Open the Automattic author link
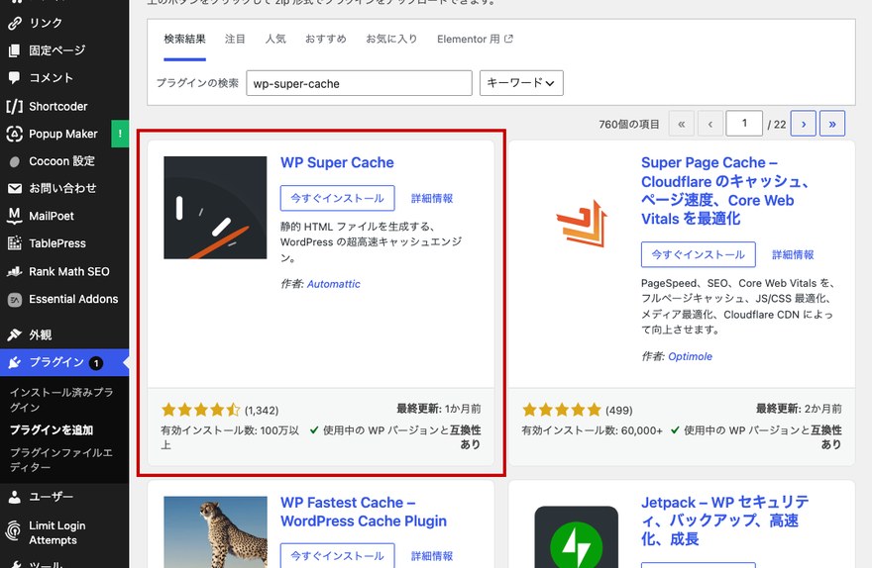Screen dimensions: 872x568 334,284
